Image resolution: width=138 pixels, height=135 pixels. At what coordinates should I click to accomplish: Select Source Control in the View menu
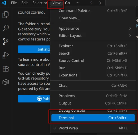point(93,61)
